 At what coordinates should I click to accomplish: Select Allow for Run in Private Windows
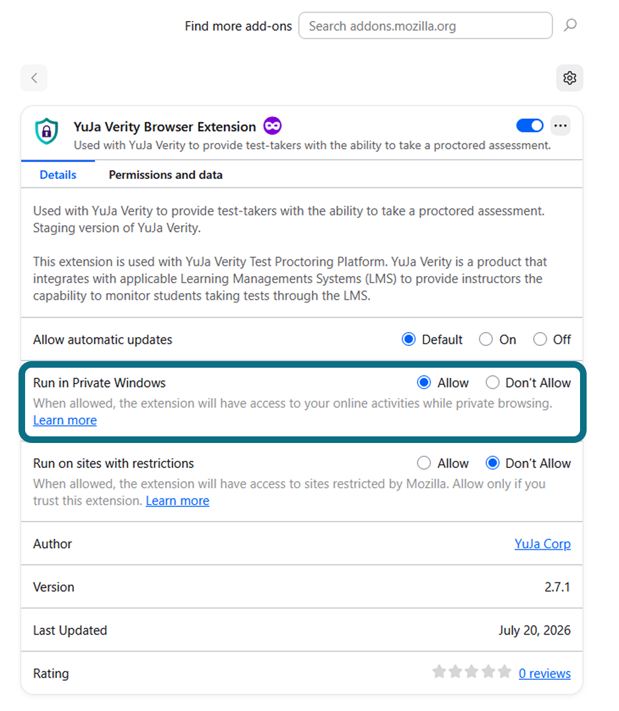click(424, 383)
